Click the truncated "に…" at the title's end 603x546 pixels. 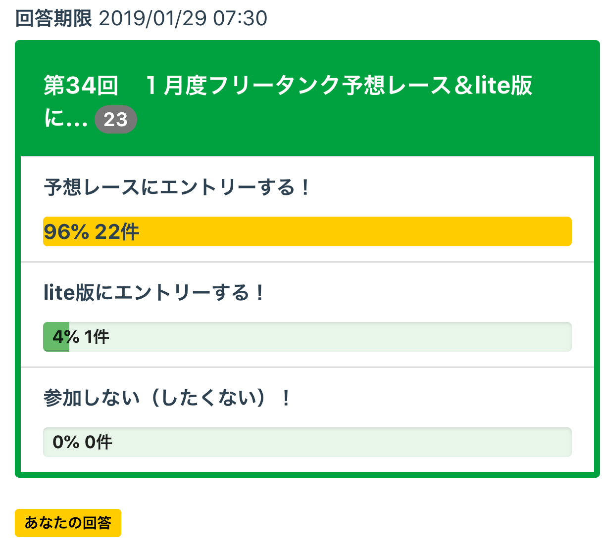coord(65,120)
